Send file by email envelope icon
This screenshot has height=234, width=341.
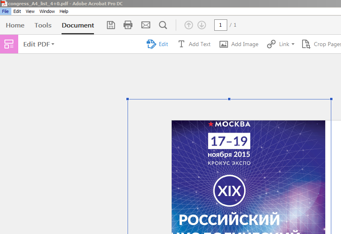(146, 25)
